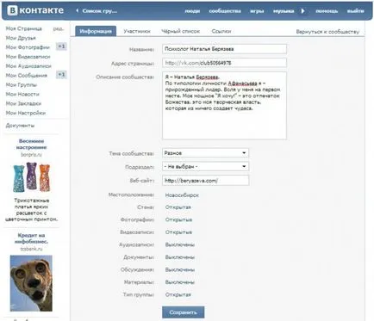Click the back arrow beside Список гру...
The height and width of the screenshot is (321, 374).
click(x=77, y=10)
